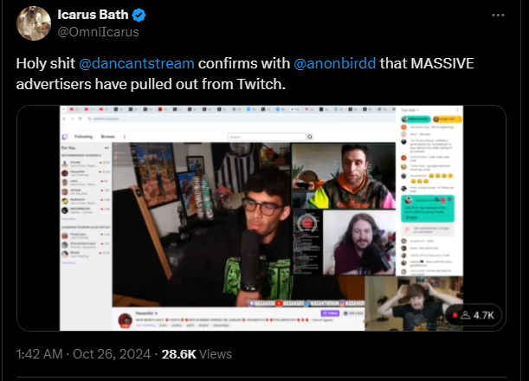Open the @dancantstream mention link
The width and height of the screenshot is (529, 381).
click(x=137, y=63)
